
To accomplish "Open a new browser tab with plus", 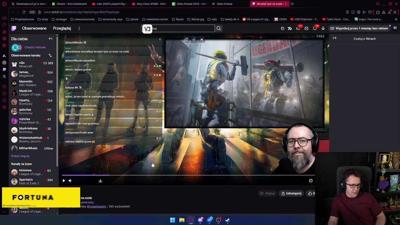I will 292,4.
